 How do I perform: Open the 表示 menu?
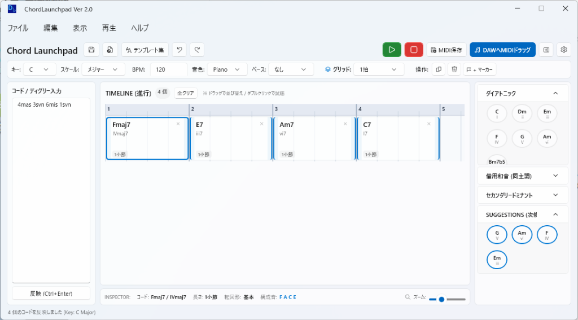[x=80, y=28]
